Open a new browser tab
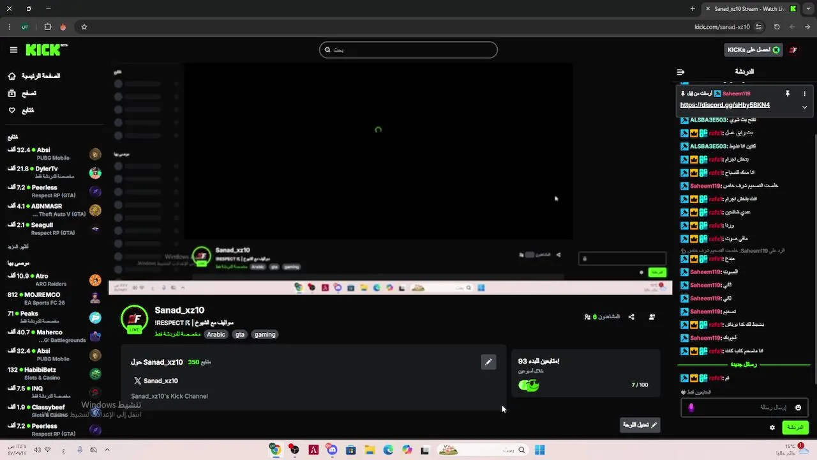Screen dimensions: 817x460 (x=693, y=9)
